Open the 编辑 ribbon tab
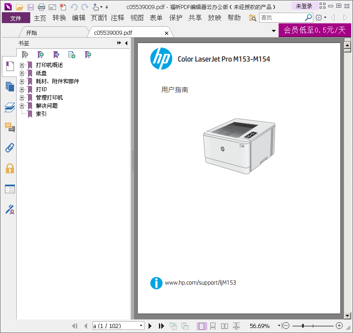 coord(79,18)
